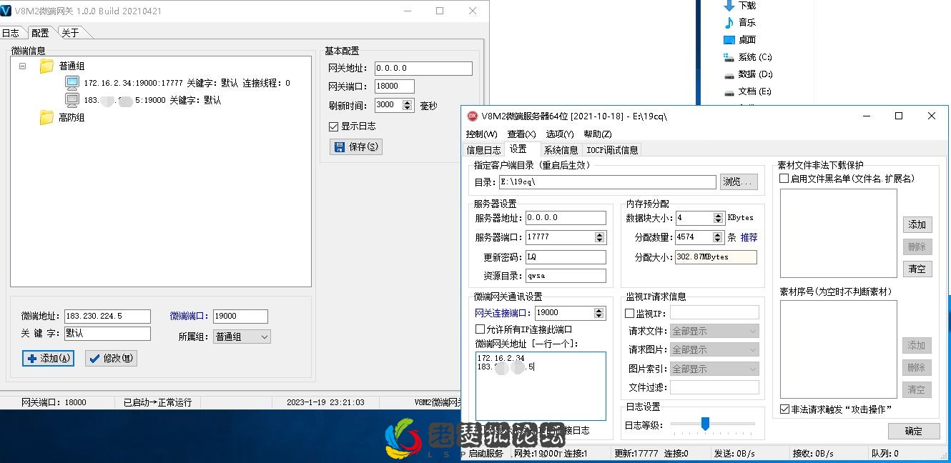
Task: Click the 关键字 field showing 默认
Action: click(107, 334)
